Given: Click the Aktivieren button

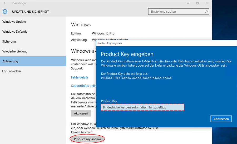Looking at the screenshot, I should tap(81, 113).
